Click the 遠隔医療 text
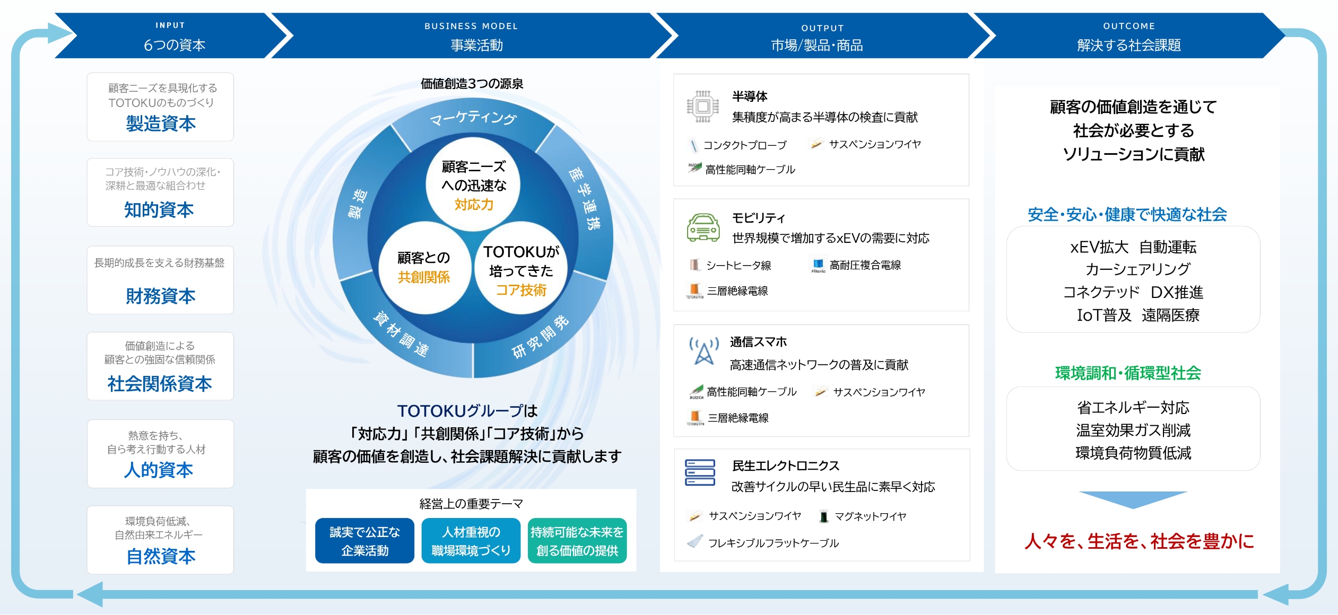The image size is (1338, 615). [x=1171, y=315]
